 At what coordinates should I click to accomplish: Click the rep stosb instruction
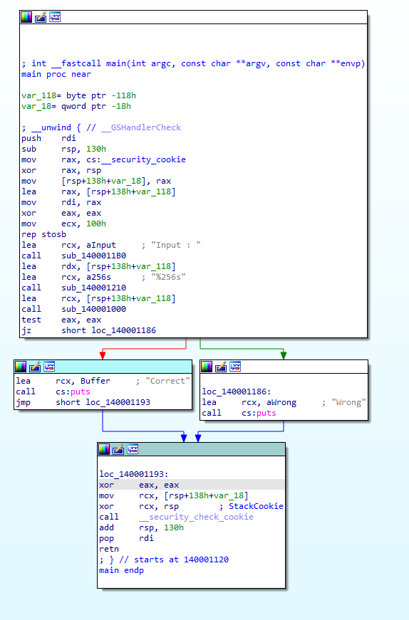click(x=43, y=234)
